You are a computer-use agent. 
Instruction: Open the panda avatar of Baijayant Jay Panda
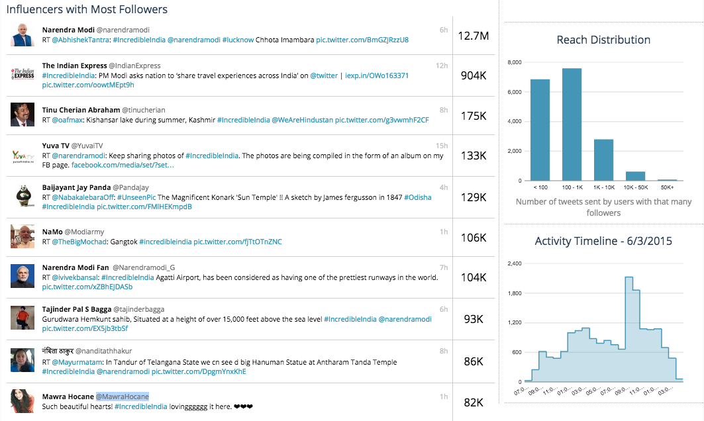(x=23, y=196)
